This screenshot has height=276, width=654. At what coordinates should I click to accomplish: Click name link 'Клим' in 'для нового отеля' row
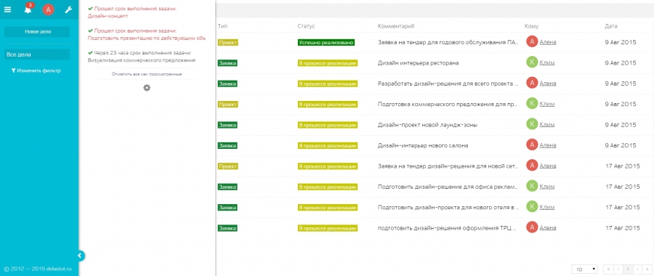[546, 207]
